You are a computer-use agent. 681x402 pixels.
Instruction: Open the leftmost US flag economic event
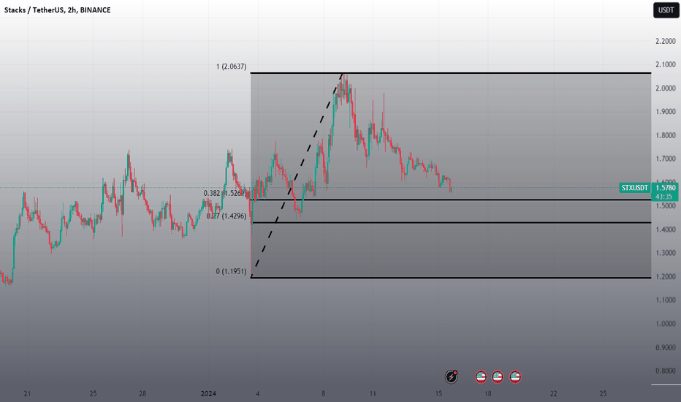481,377
